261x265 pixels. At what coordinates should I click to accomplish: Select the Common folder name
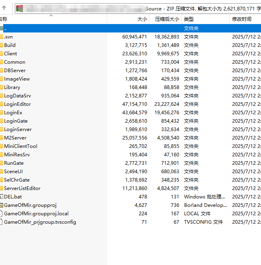tap(15, 62)
